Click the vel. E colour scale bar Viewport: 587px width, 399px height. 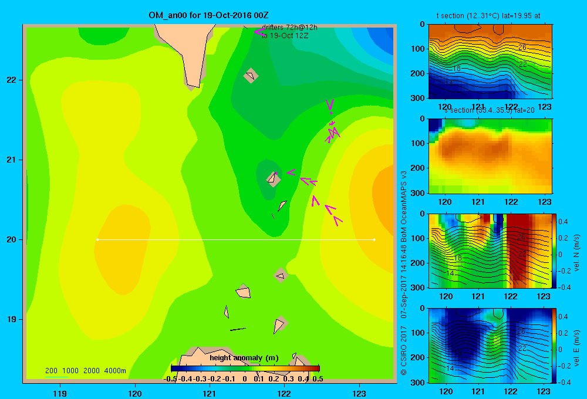point(555,346)
